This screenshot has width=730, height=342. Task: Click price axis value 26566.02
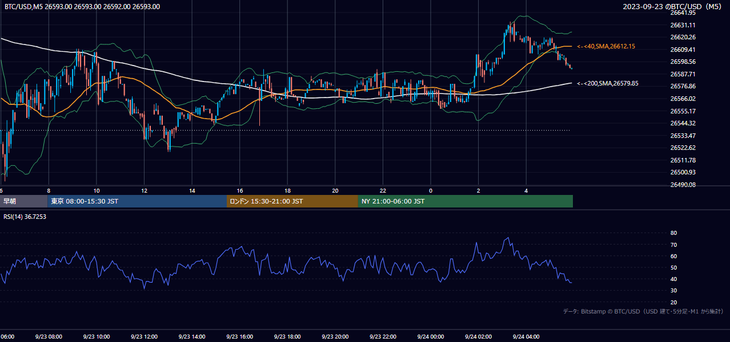683,99
